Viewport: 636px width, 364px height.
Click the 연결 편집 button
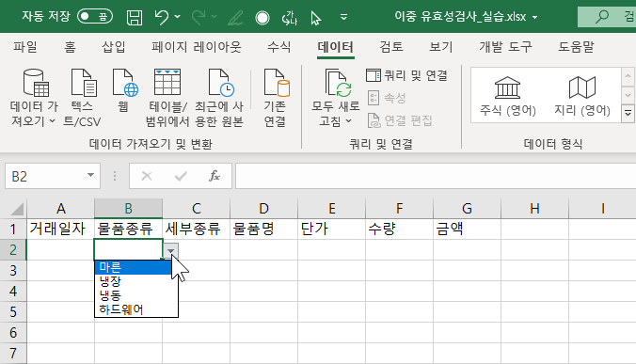pos(400,120)
